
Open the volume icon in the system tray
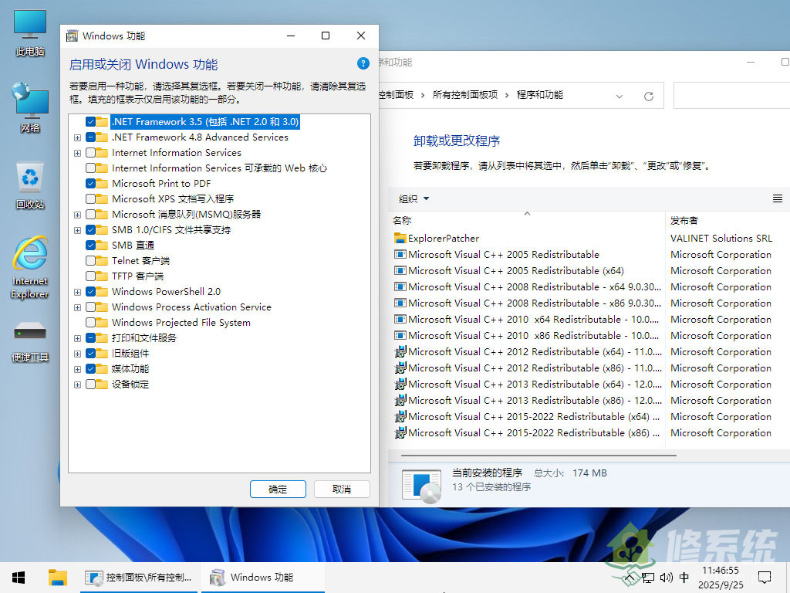(x=666, y=577)
